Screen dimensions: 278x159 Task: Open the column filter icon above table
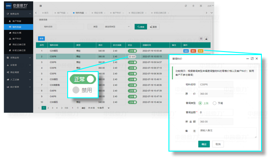click(x=201, y=39)
